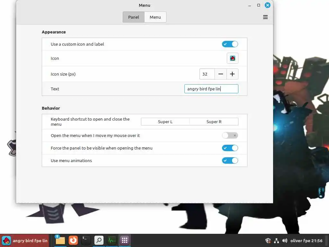The image size is (329, 247).
Task: Click the shield security tray icon
Action: tap(268, 241)
